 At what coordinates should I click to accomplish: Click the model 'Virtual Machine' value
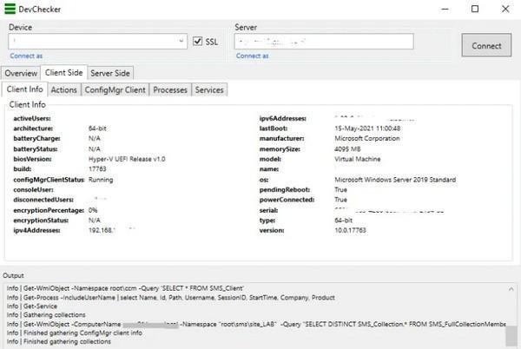pos(358,159)
